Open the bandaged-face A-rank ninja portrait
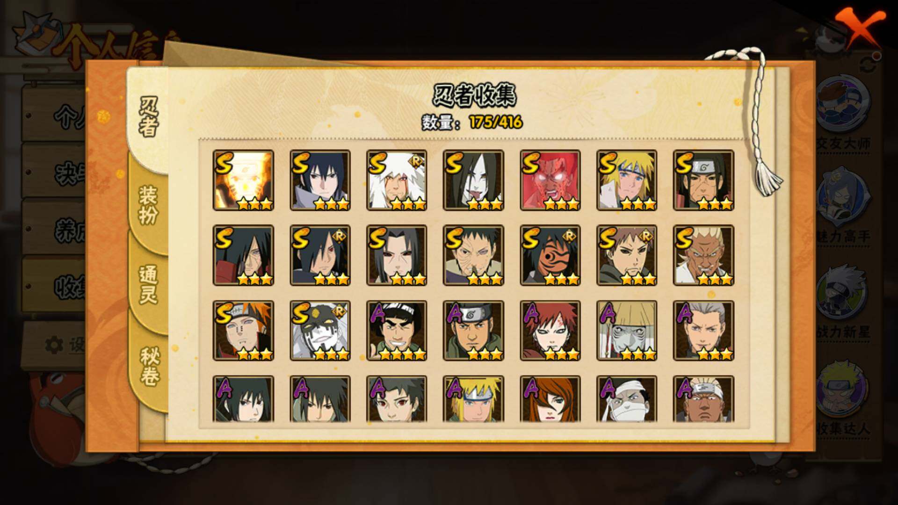 tap(627, 399)
